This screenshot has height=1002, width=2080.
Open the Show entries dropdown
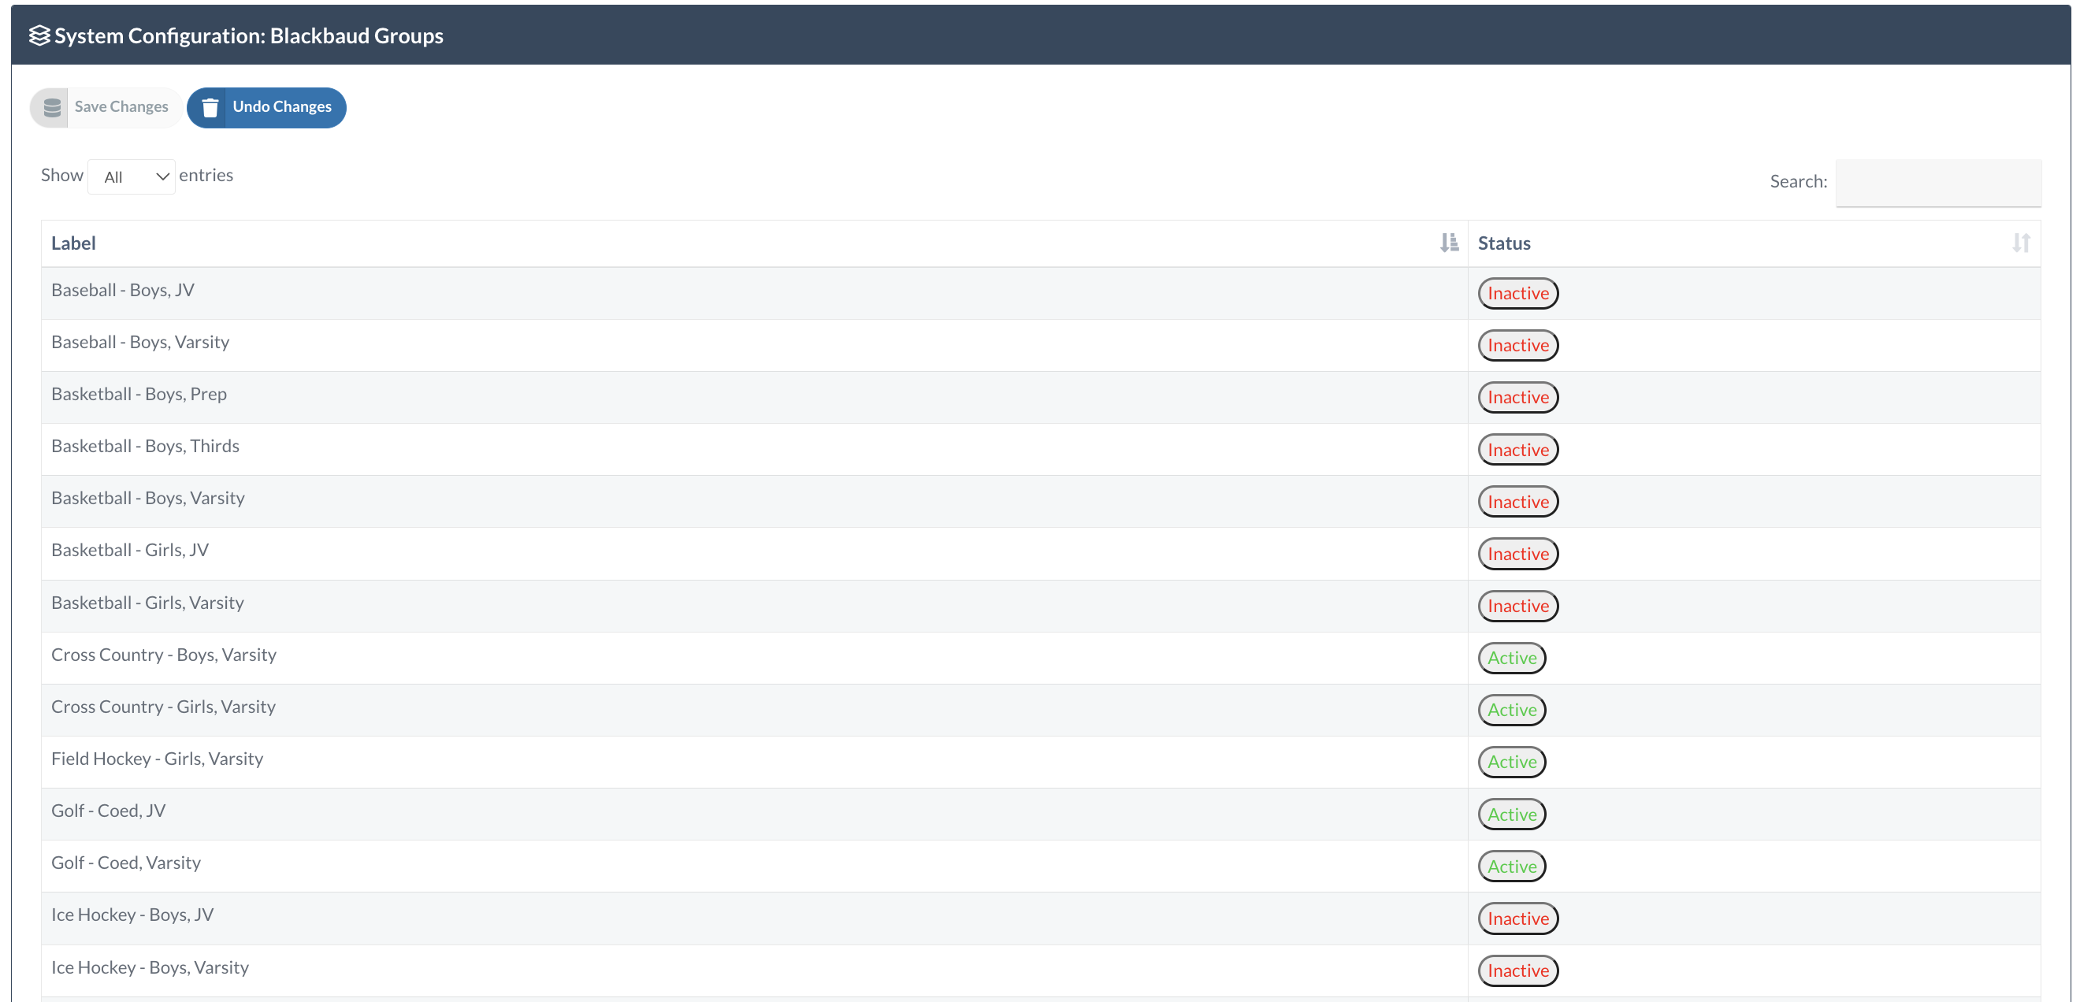pyautogui.click(x=132, y=176)
